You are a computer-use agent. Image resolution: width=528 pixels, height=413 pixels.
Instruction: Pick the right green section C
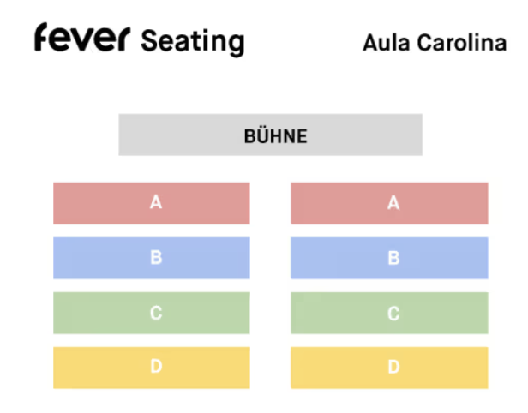389,313
